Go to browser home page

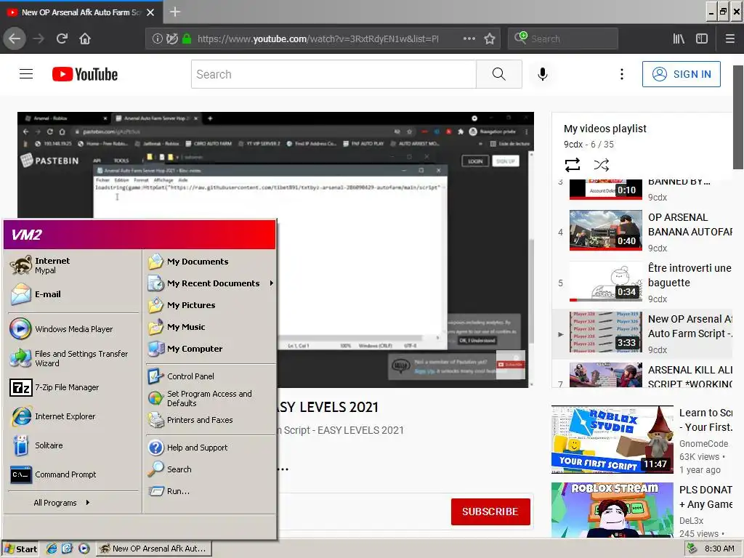point(85,39)
